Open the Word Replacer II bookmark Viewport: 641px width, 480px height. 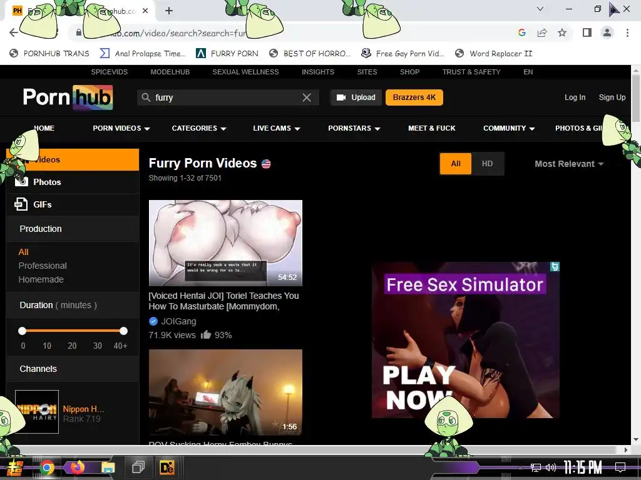click(x=493, y=54)
